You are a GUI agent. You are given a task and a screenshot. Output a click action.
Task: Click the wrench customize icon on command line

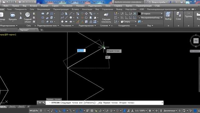tap(43, 103)
